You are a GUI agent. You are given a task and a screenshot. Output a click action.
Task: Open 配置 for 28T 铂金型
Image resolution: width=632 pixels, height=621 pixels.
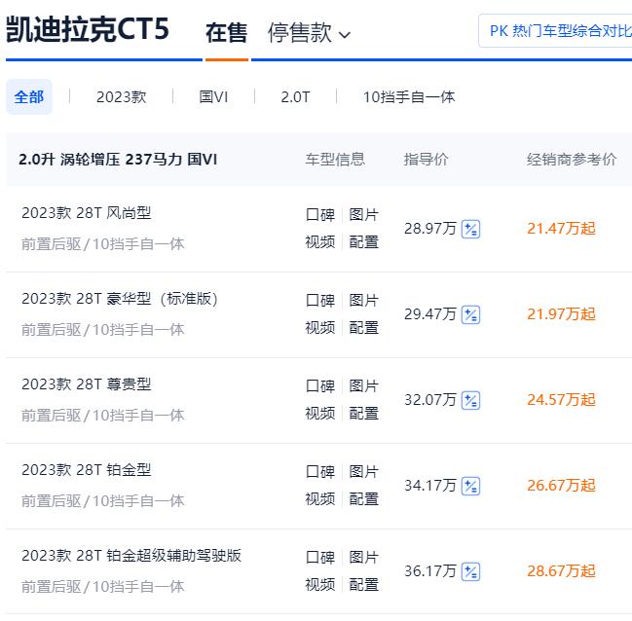(x=363, y=499)
